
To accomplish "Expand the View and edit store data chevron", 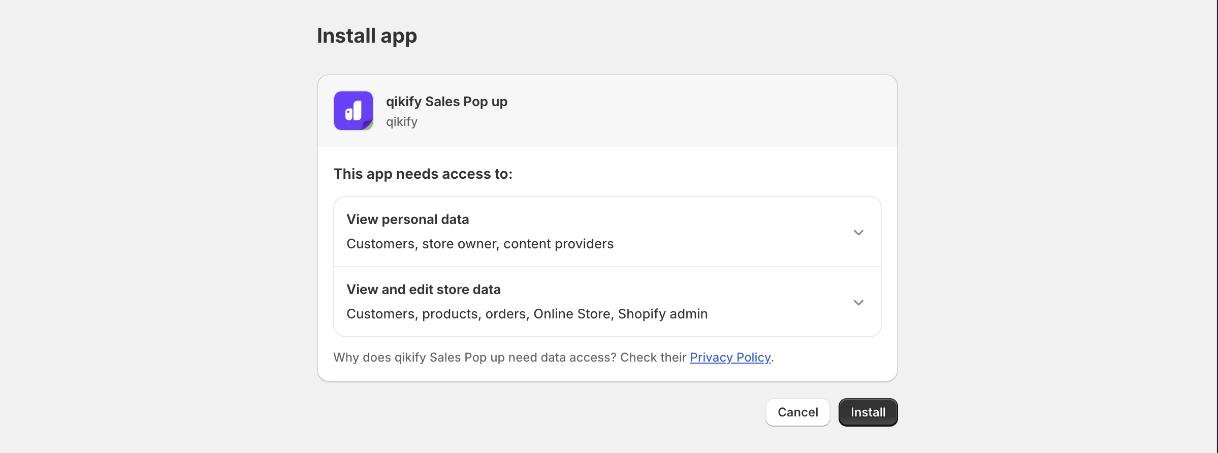I will 858,303.
